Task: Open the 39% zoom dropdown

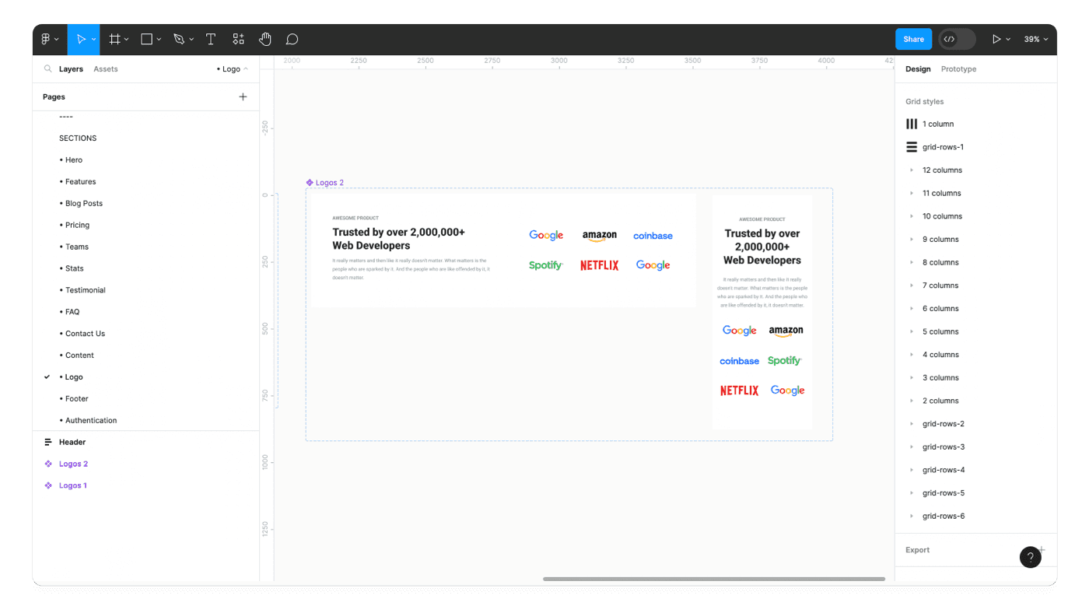Action: pos(1036,39)
